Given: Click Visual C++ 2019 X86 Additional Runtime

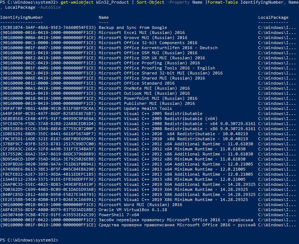Looking at the screenshot, I should coord(177,194).
